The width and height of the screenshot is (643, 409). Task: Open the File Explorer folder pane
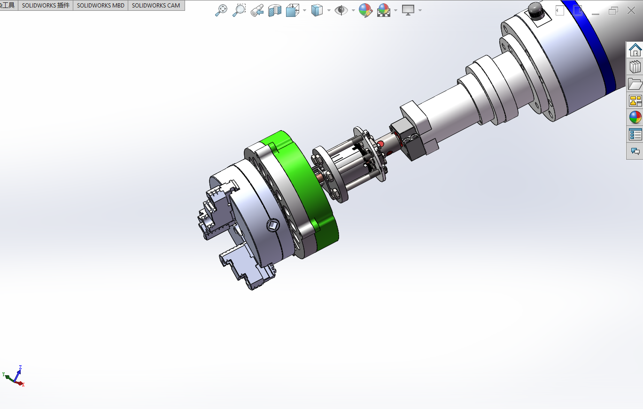(635, 84)
